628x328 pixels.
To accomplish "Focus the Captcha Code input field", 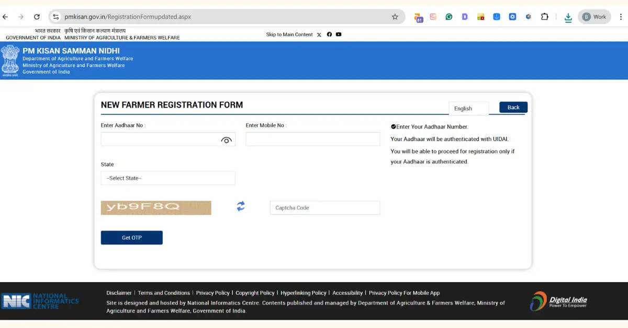I will point(325,208).
